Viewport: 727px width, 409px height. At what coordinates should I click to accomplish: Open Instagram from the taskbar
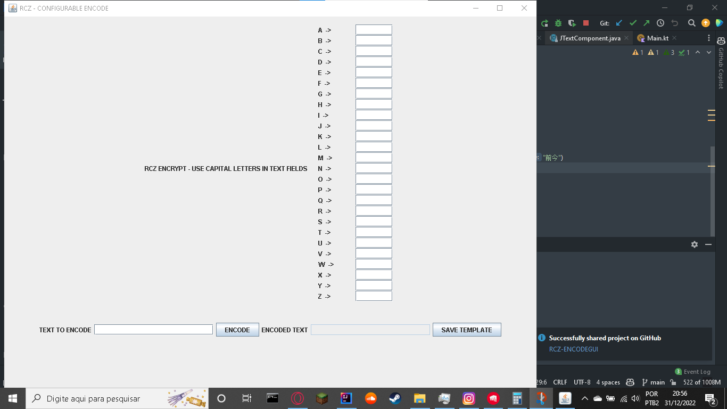coord(469,398)
